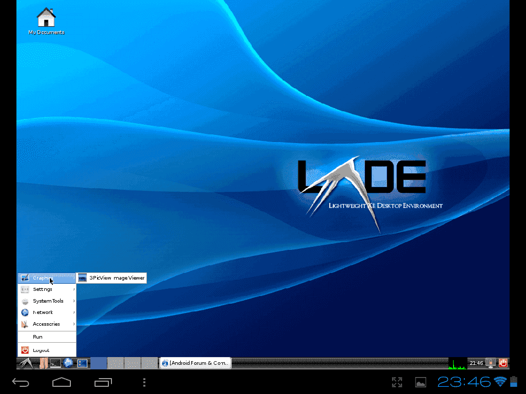
Task: Switch to the Android Forum taskbar window
Action: point(196,363)
